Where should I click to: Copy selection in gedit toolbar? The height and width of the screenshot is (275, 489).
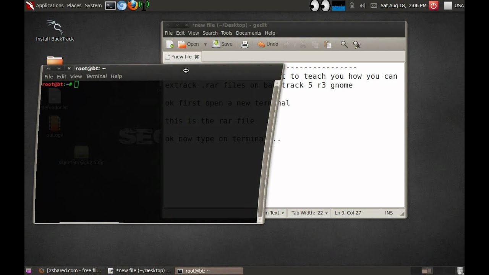pyautogui.click(x=315, y=44)
